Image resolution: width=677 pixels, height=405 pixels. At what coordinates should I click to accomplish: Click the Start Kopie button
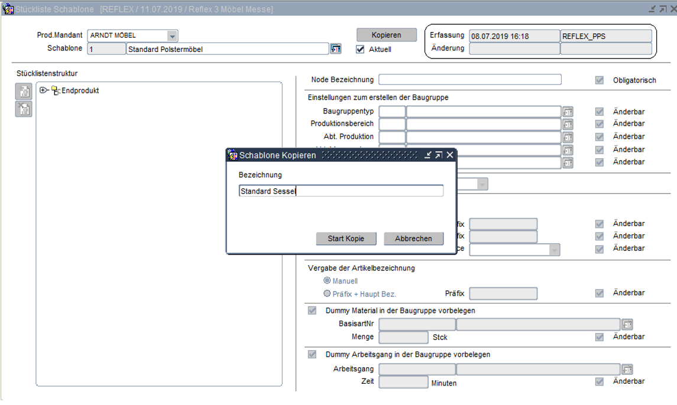click(x=346, y=239)
